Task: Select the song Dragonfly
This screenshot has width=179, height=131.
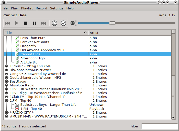Action: pyautogui.click(x=28, y=46)
